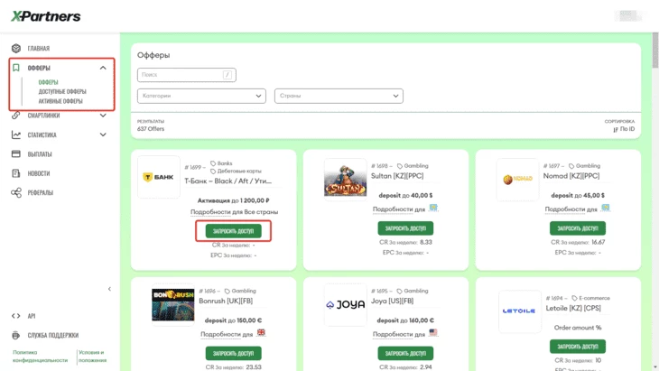This screenshot has height=371, width=659.
Task: Click the Gambling tag on Sultan card
Action: tap(413, 166)
